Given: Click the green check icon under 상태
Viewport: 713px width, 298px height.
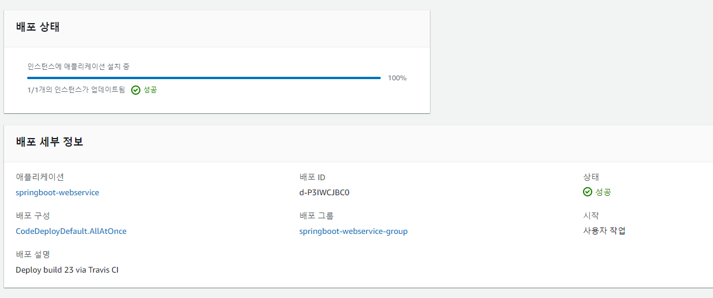Looking at the screenshot, I should click(588, 192).
